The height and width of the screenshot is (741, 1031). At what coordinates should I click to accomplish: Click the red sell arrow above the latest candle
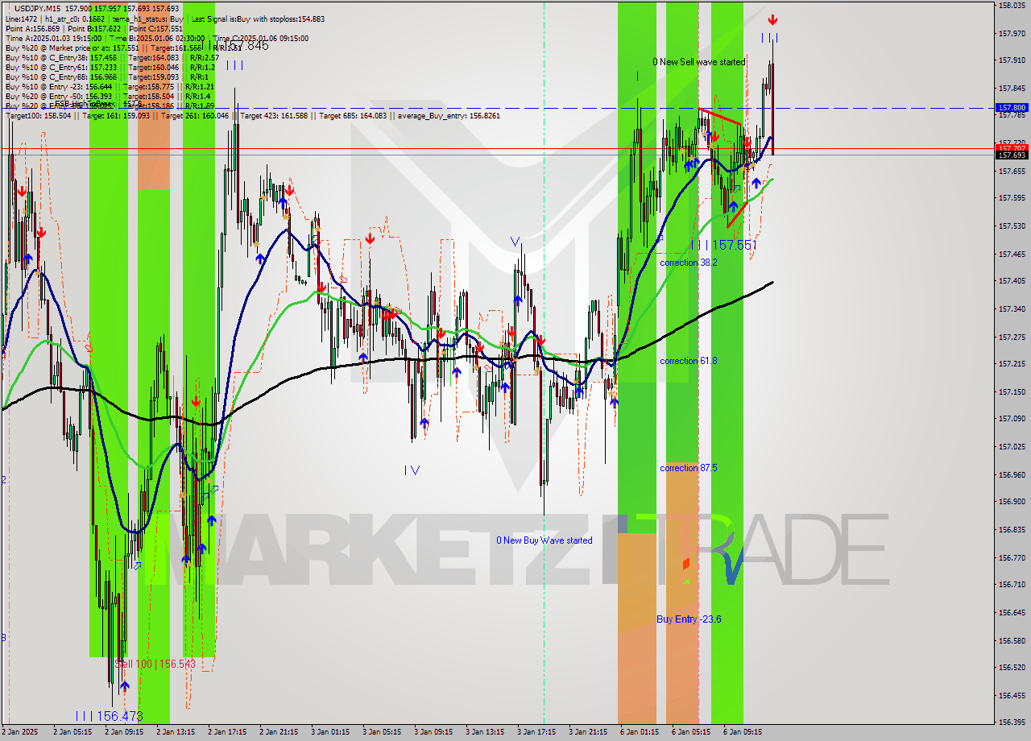[x=773, y=19]
